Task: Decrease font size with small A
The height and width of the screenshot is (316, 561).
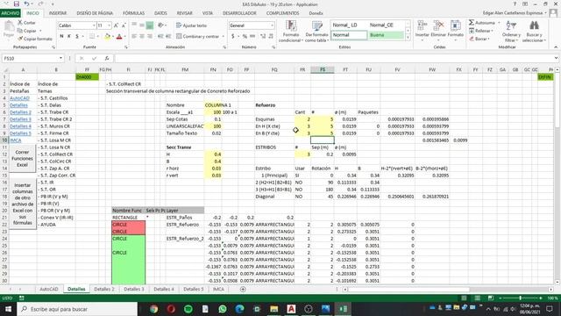Action: [124, 25]
